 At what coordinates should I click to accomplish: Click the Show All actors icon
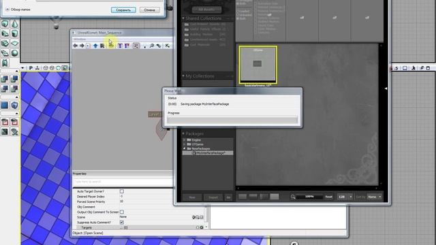pyautogui.click(x=14, y=131)
